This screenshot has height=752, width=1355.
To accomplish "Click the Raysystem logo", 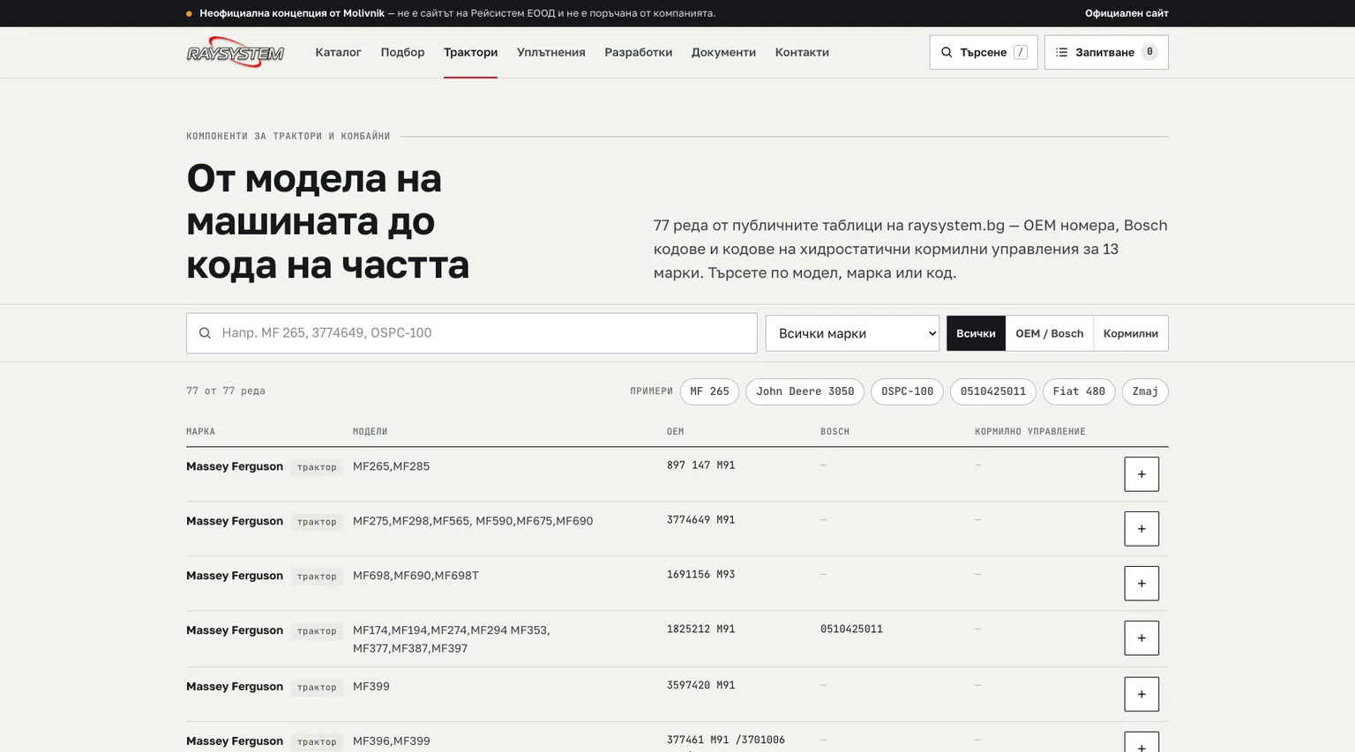I will tap(235, 52).
